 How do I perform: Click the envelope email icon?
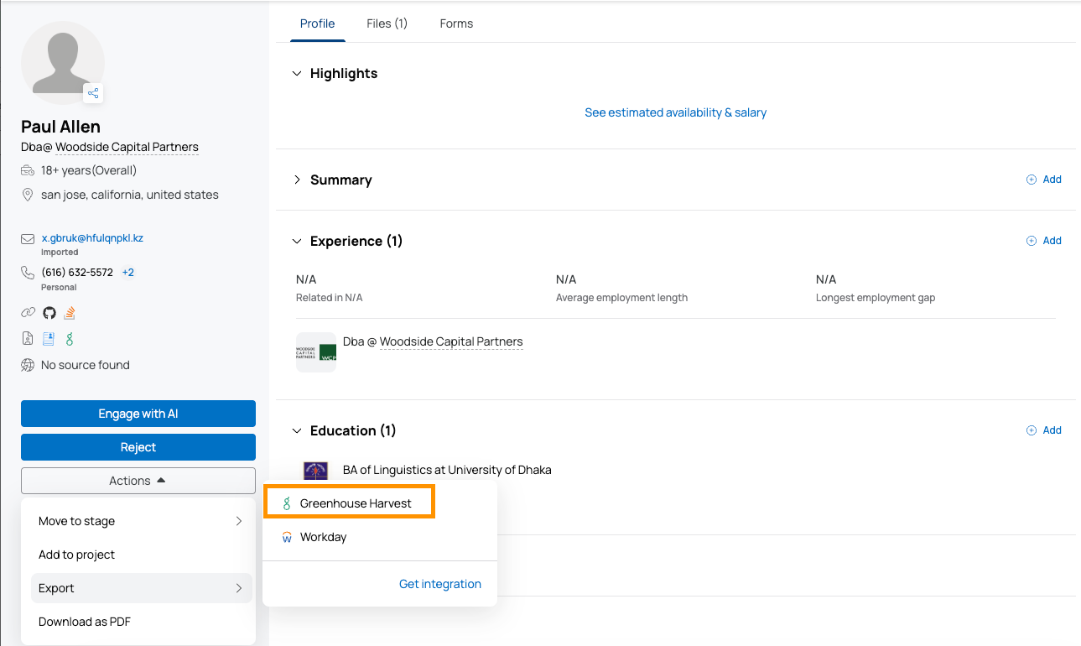click(x=28, y=239)
